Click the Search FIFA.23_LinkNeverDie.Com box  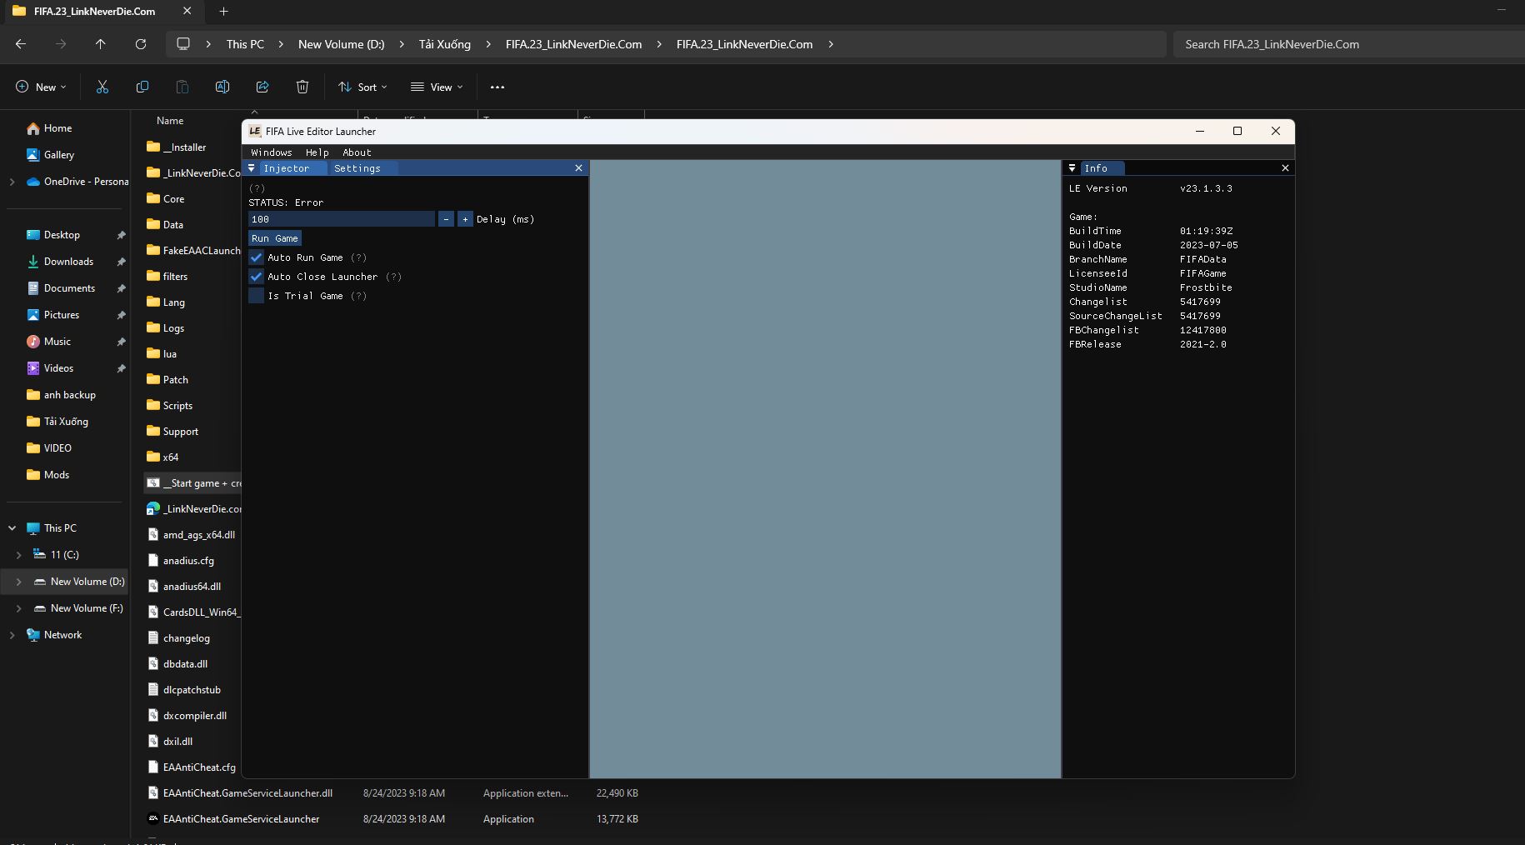(x=1350, y=44)
